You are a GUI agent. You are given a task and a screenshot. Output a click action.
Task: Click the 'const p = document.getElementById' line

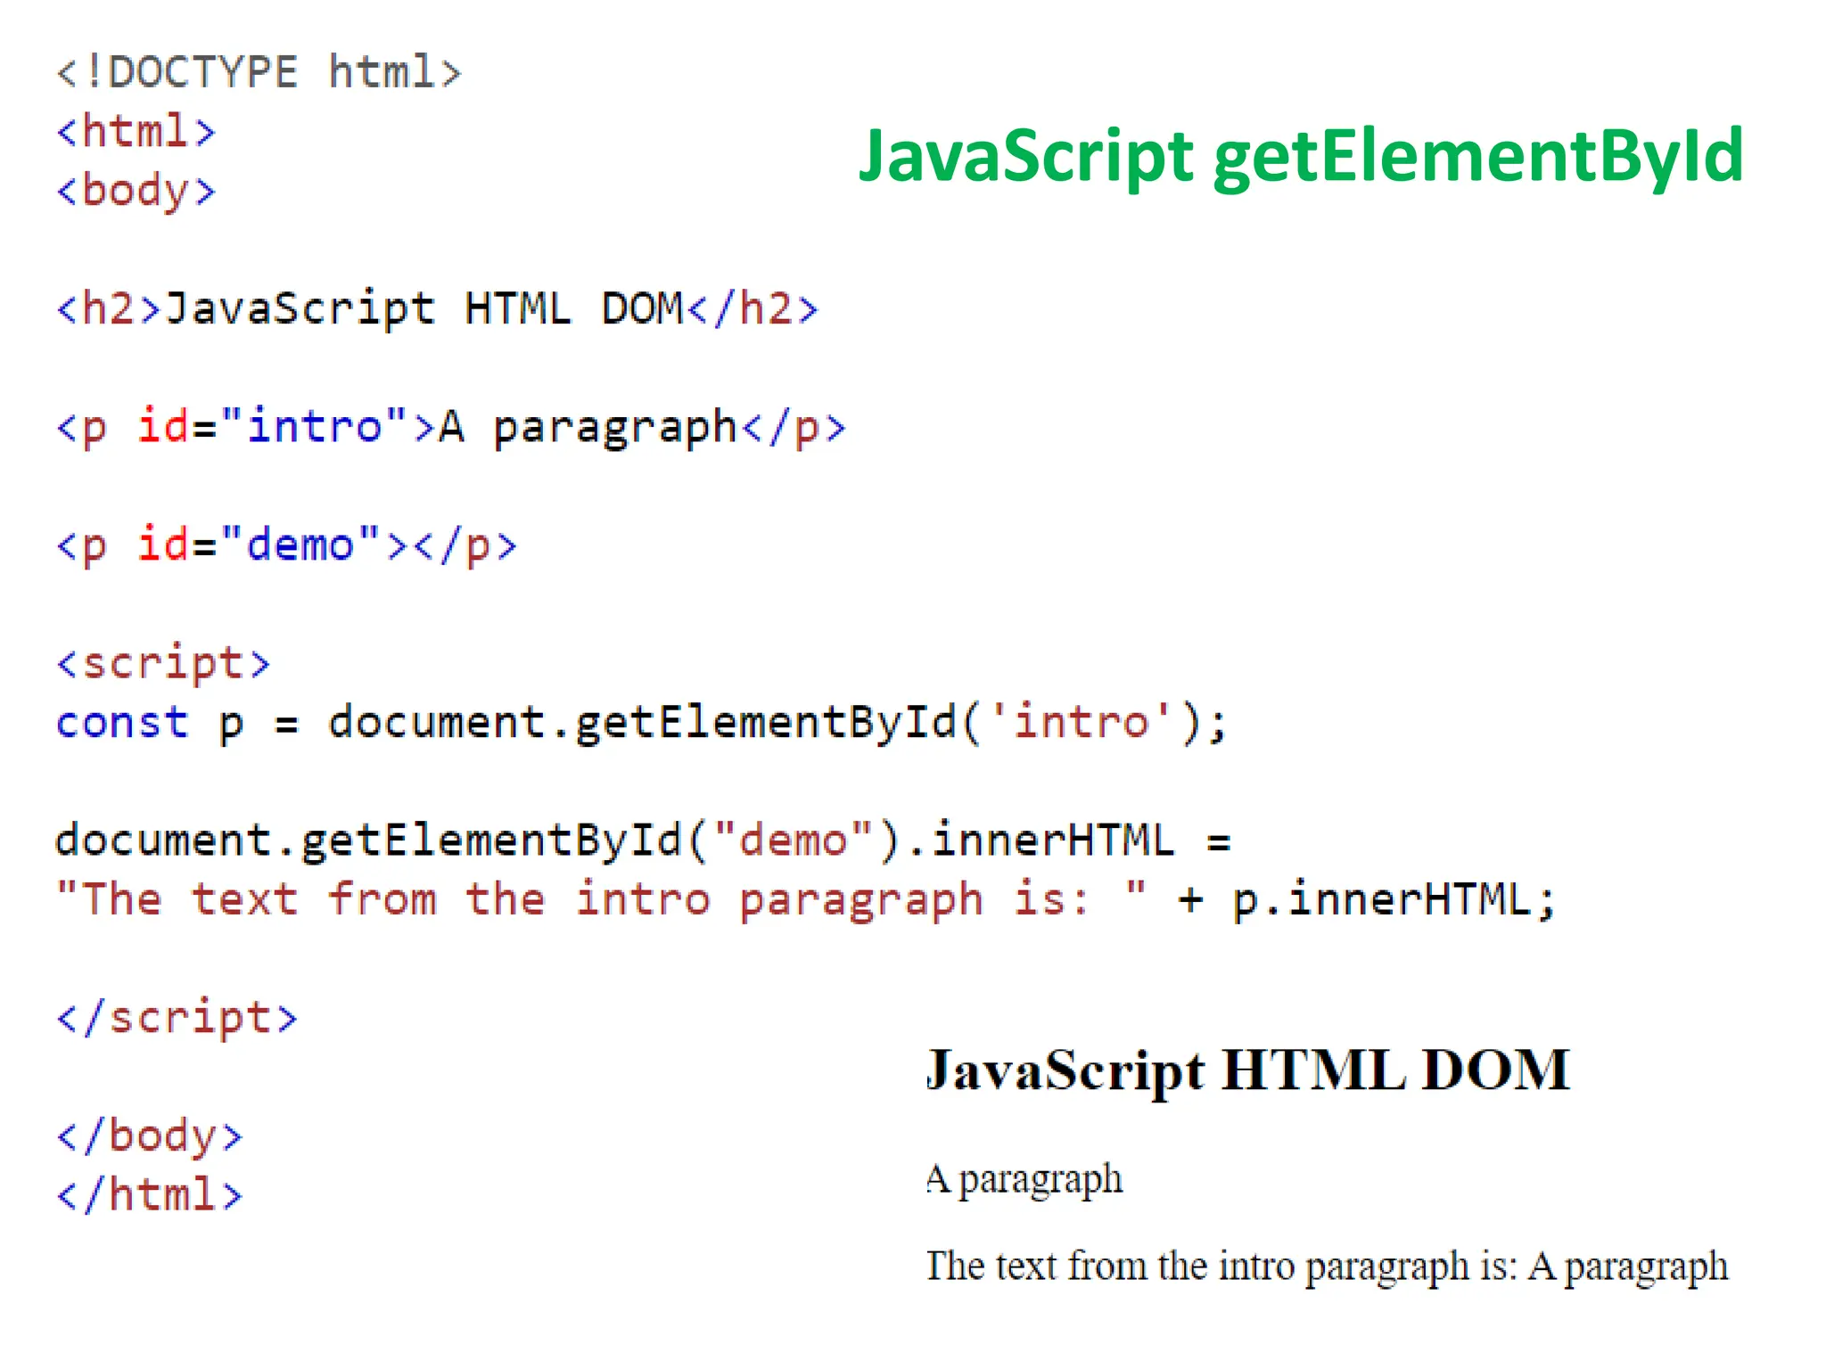[x=642, y=723]
